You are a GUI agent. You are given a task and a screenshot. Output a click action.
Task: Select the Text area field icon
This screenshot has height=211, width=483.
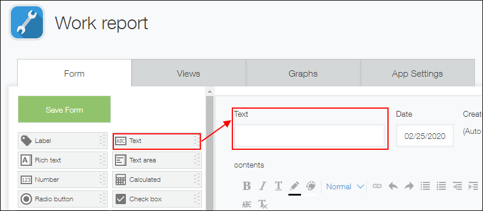120,160
